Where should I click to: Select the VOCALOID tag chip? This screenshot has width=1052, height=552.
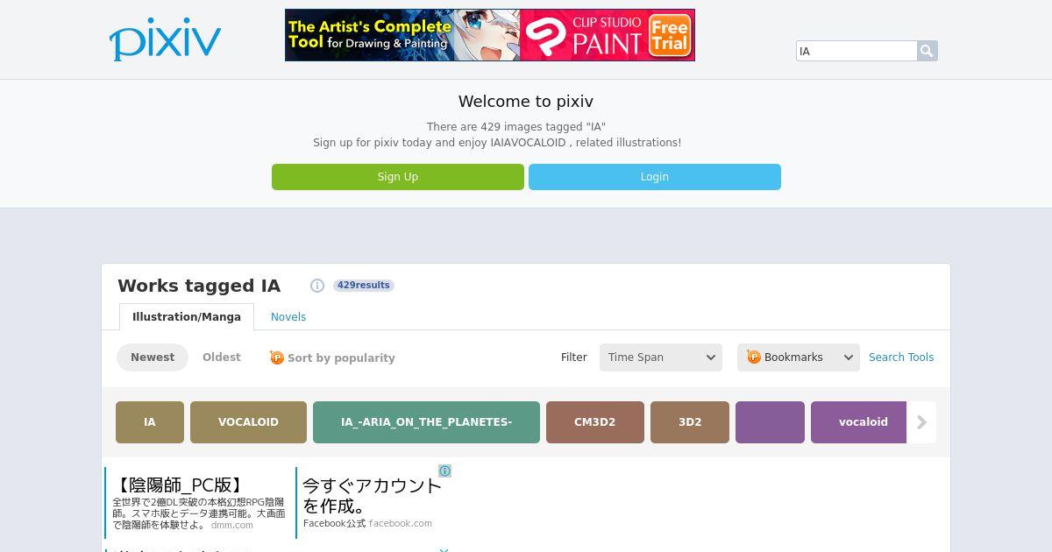pos(248,422)
